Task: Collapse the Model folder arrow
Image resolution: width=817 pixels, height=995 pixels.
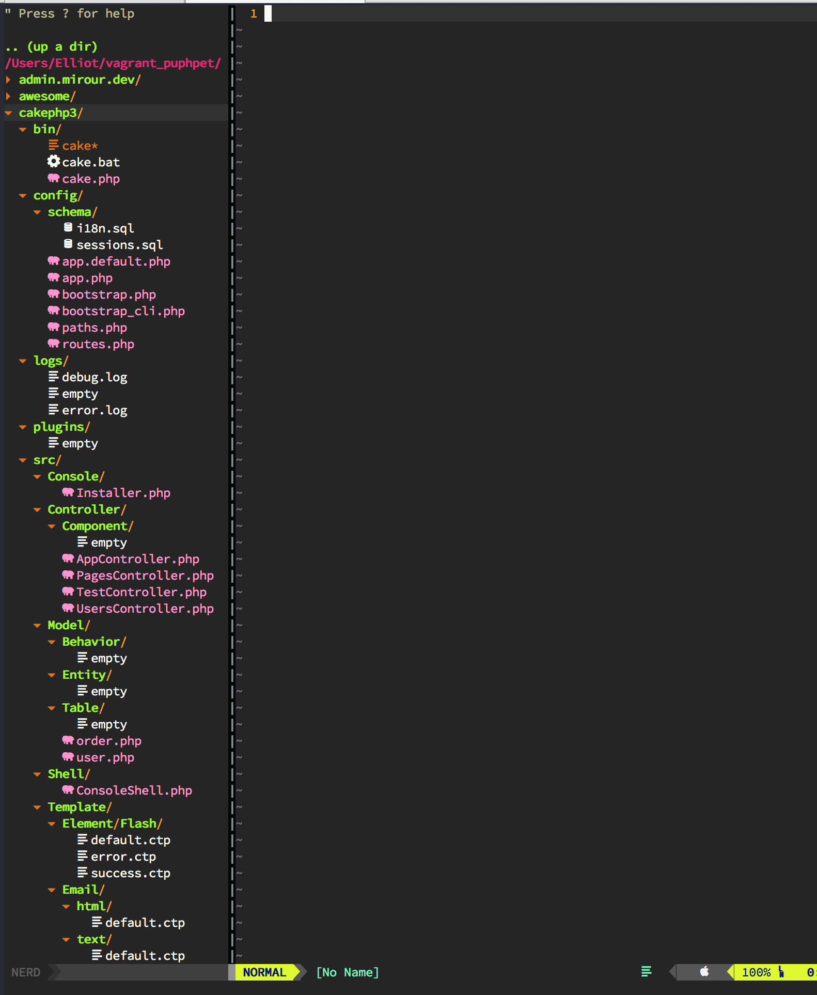Action: click(x=37, y=625)
